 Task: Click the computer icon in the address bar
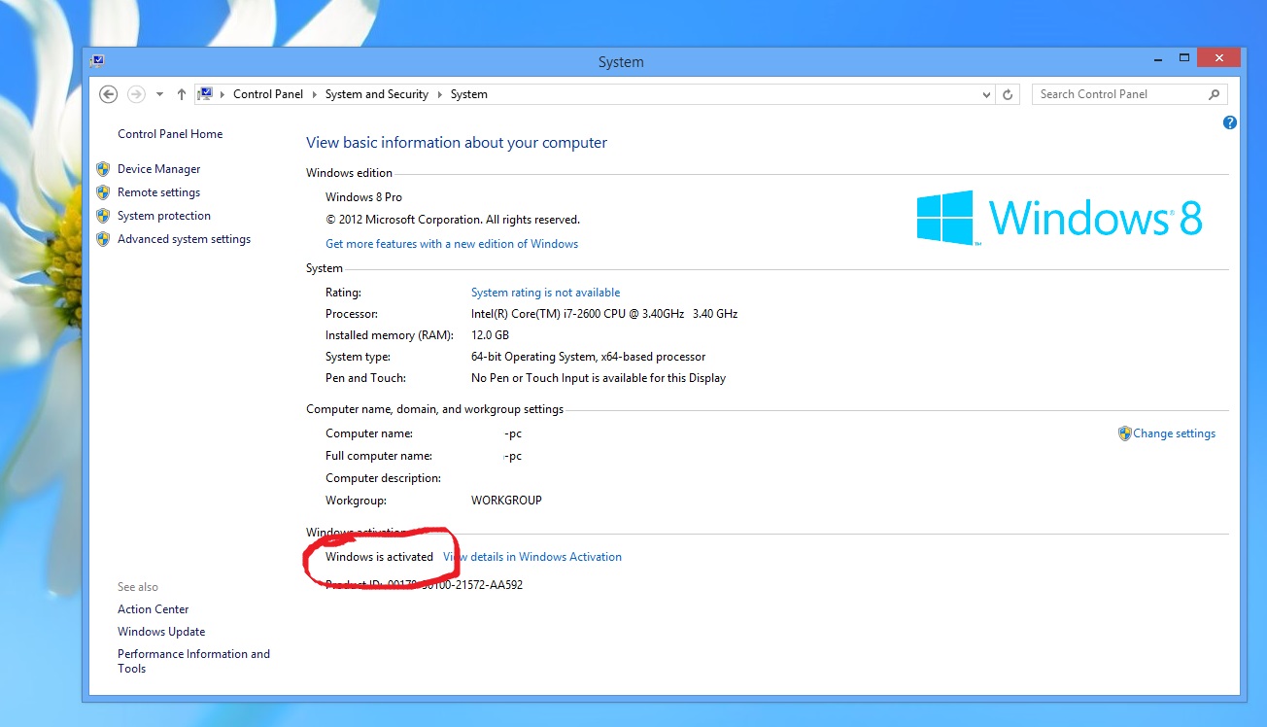click(x=205, y=94)
